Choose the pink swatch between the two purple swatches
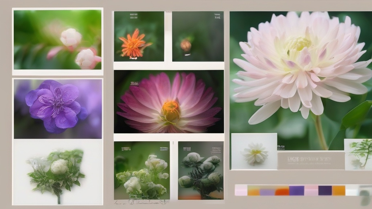Viewport: 372px width, 209px height. 311,190
